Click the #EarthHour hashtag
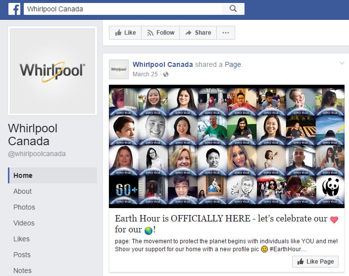This screenshot has width=349, height=276. [x=285, y=249]
